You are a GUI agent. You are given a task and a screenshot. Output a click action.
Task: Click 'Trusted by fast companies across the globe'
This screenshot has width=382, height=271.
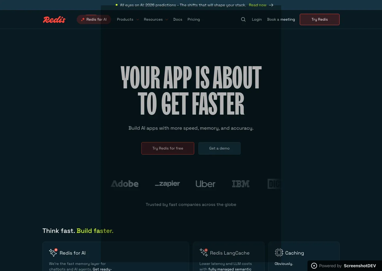tap(191, 205)
